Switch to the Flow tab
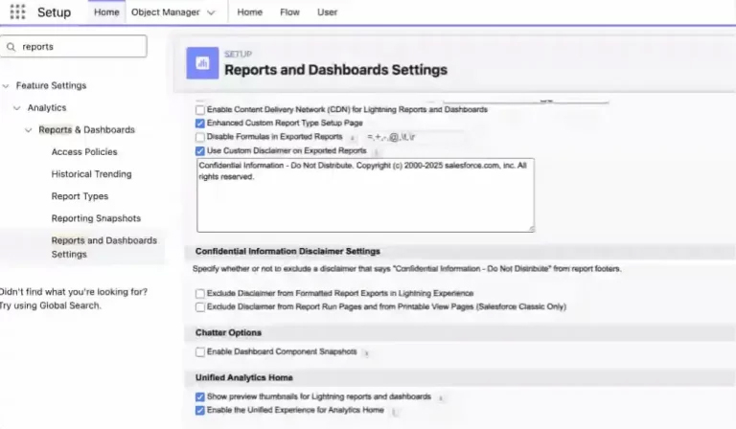Viewport: 736px width, 429px height. 288,12
